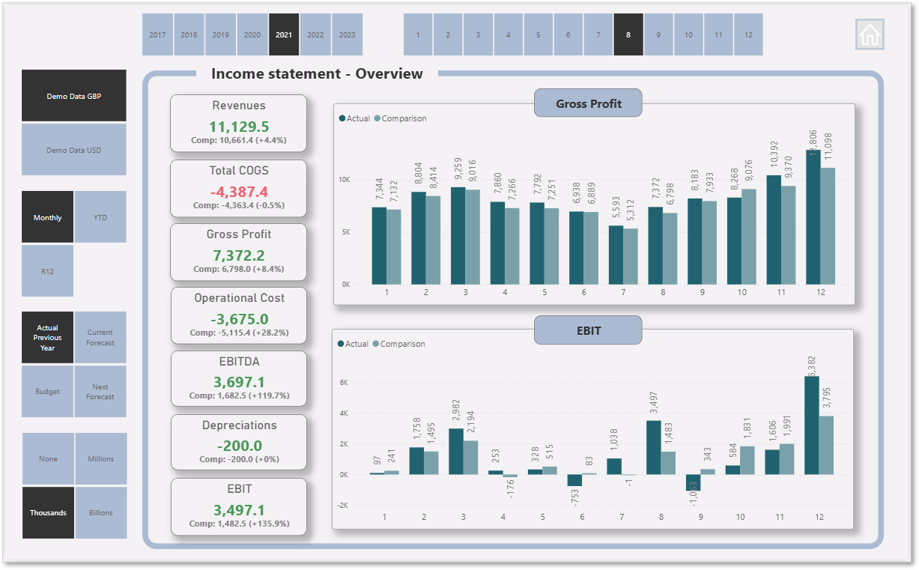Image resolution: width=919 pixels, height=570 pixels.
Task: Go to the Home page icon
Action: (x=870, y=34)
